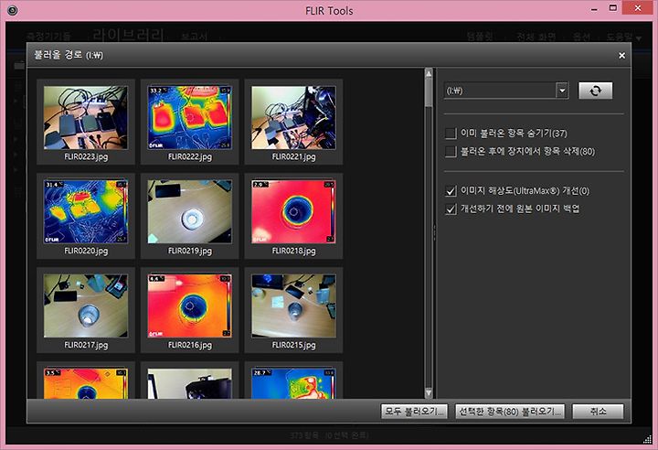
Task: Open the I:\ drive path dropdown
Action: pos(562,91)
